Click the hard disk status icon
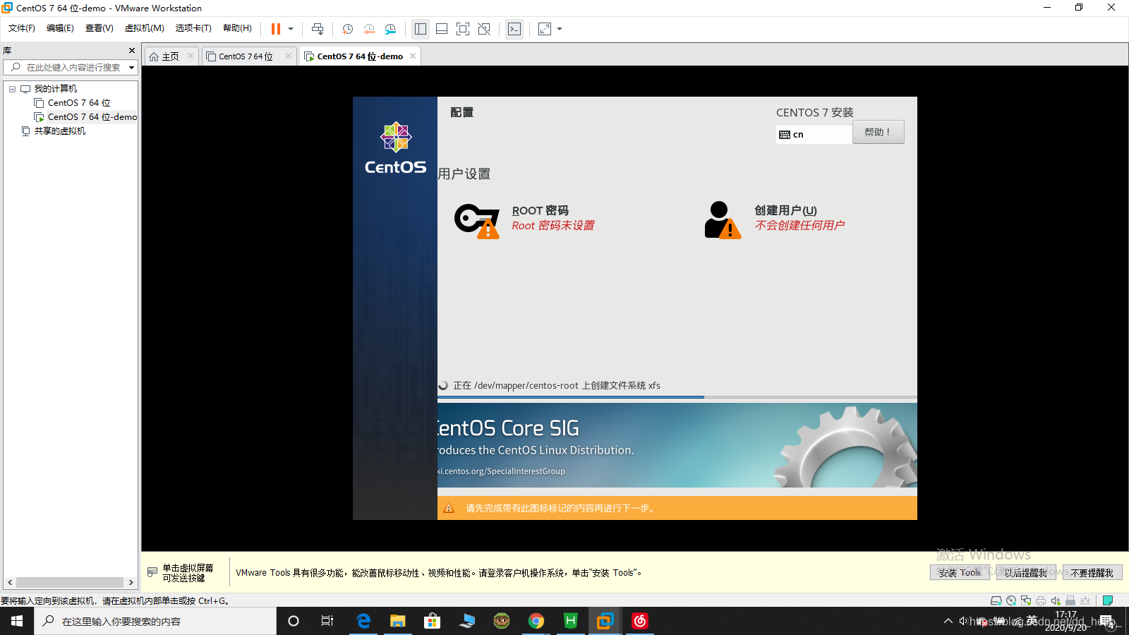 coord(996,601)
